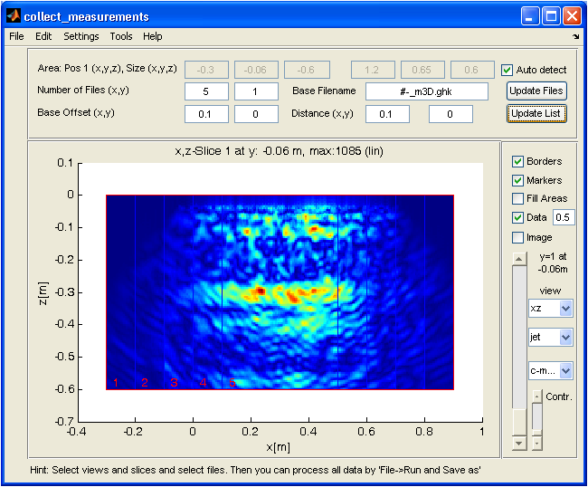588x487 pixels.
Task: Click the greyed Pos x field -0.3
Action: coord(206,70)
